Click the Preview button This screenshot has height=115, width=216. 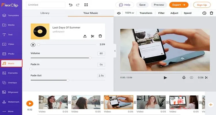point(159,5)
